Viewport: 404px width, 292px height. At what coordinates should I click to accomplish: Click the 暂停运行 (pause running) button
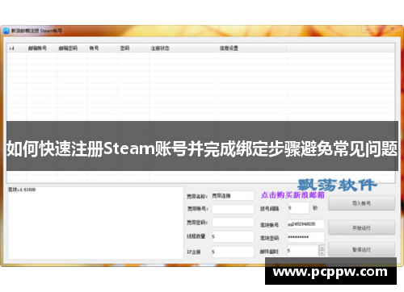pos(361,249)
